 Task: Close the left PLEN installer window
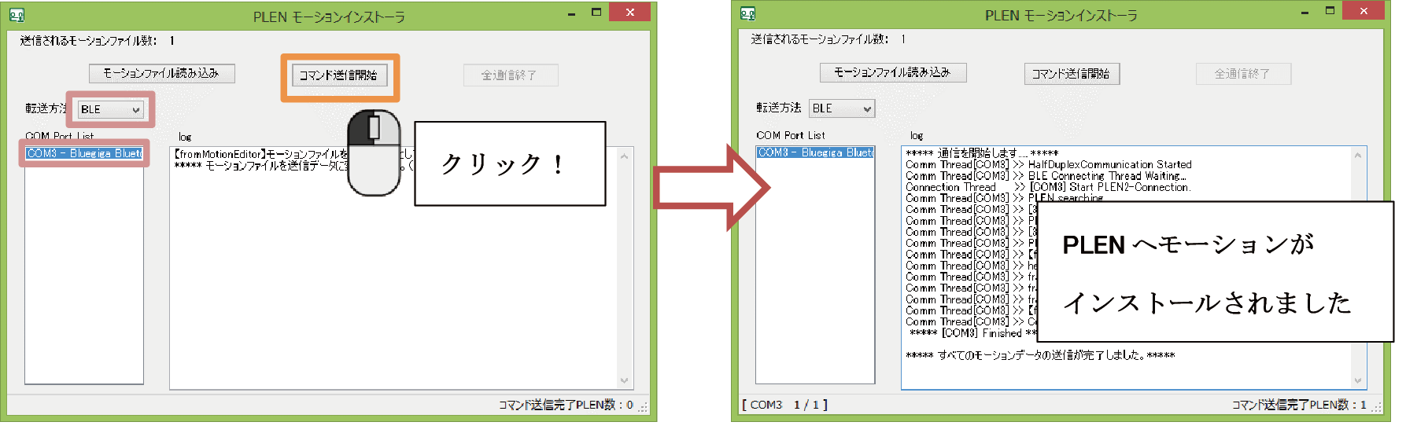pos(629,12)
